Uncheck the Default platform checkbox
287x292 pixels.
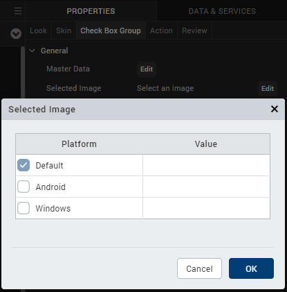pos(24,165)
